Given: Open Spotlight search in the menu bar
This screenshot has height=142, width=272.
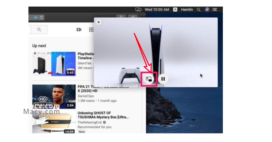Looking at the screenshot, I should pos(199,10).
